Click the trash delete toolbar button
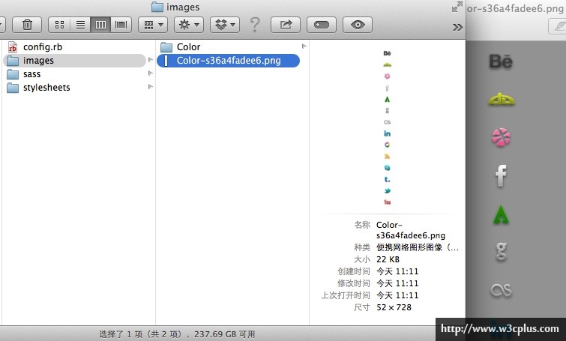This screenshot has width=566, height=341. tap(27, 25)
